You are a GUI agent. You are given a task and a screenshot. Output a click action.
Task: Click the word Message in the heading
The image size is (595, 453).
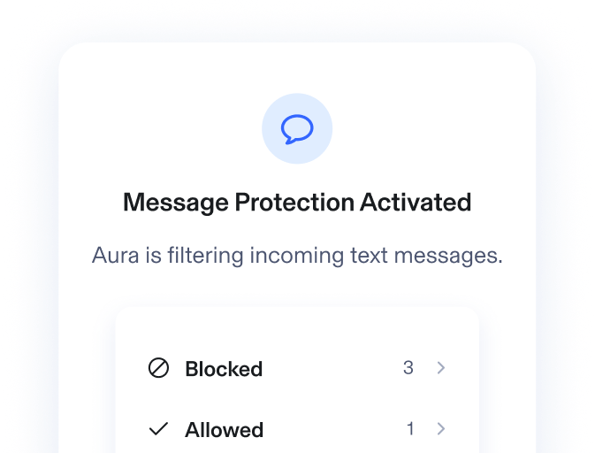click(176, 203)
